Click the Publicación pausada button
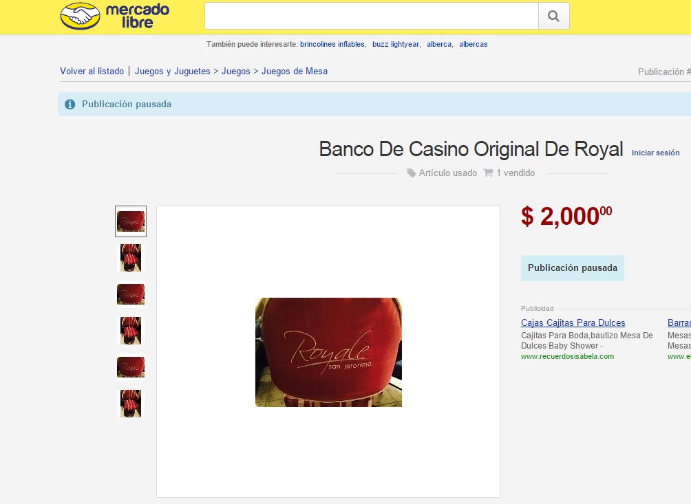 click(573, 268)
